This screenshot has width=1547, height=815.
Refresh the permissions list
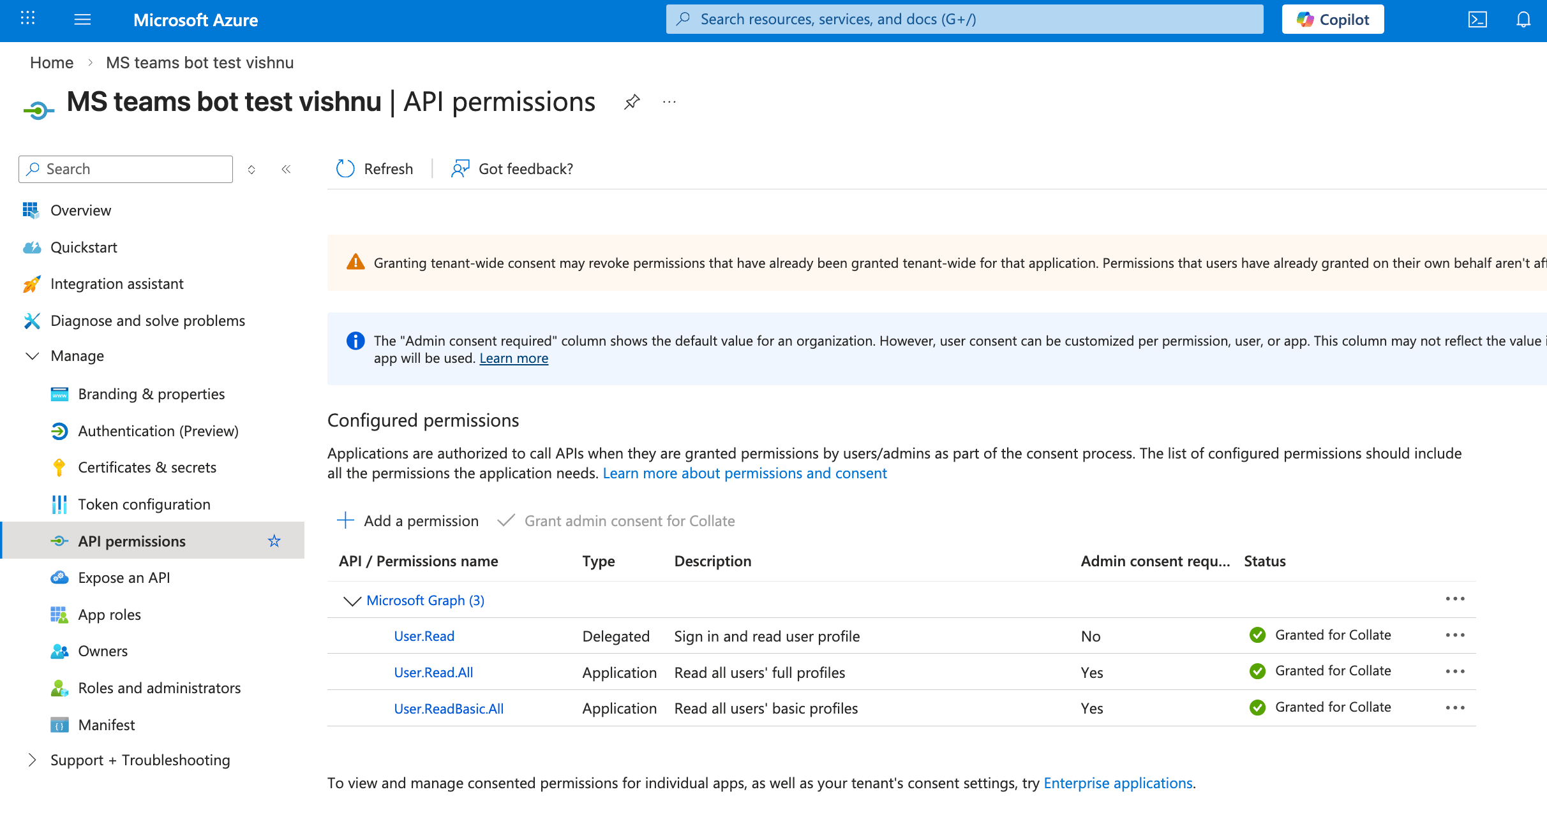374,169
